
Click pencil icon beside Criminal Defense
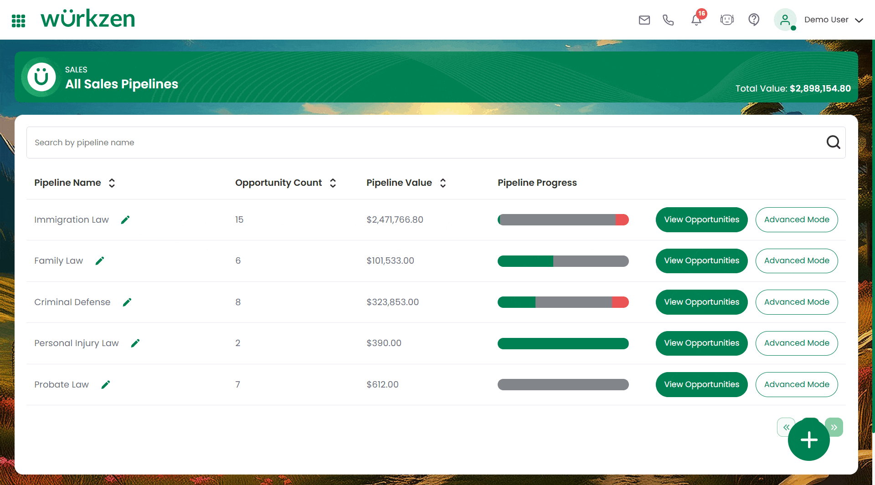pos(127,302)
